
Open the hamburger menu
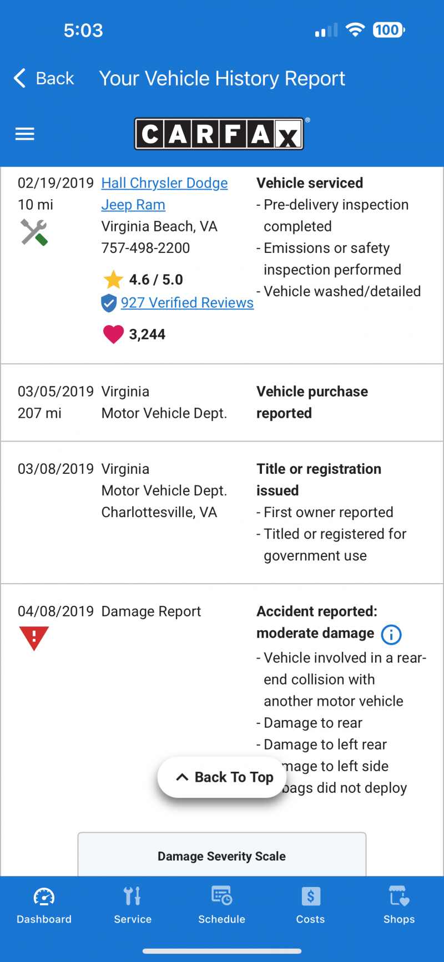click(24, 134)
